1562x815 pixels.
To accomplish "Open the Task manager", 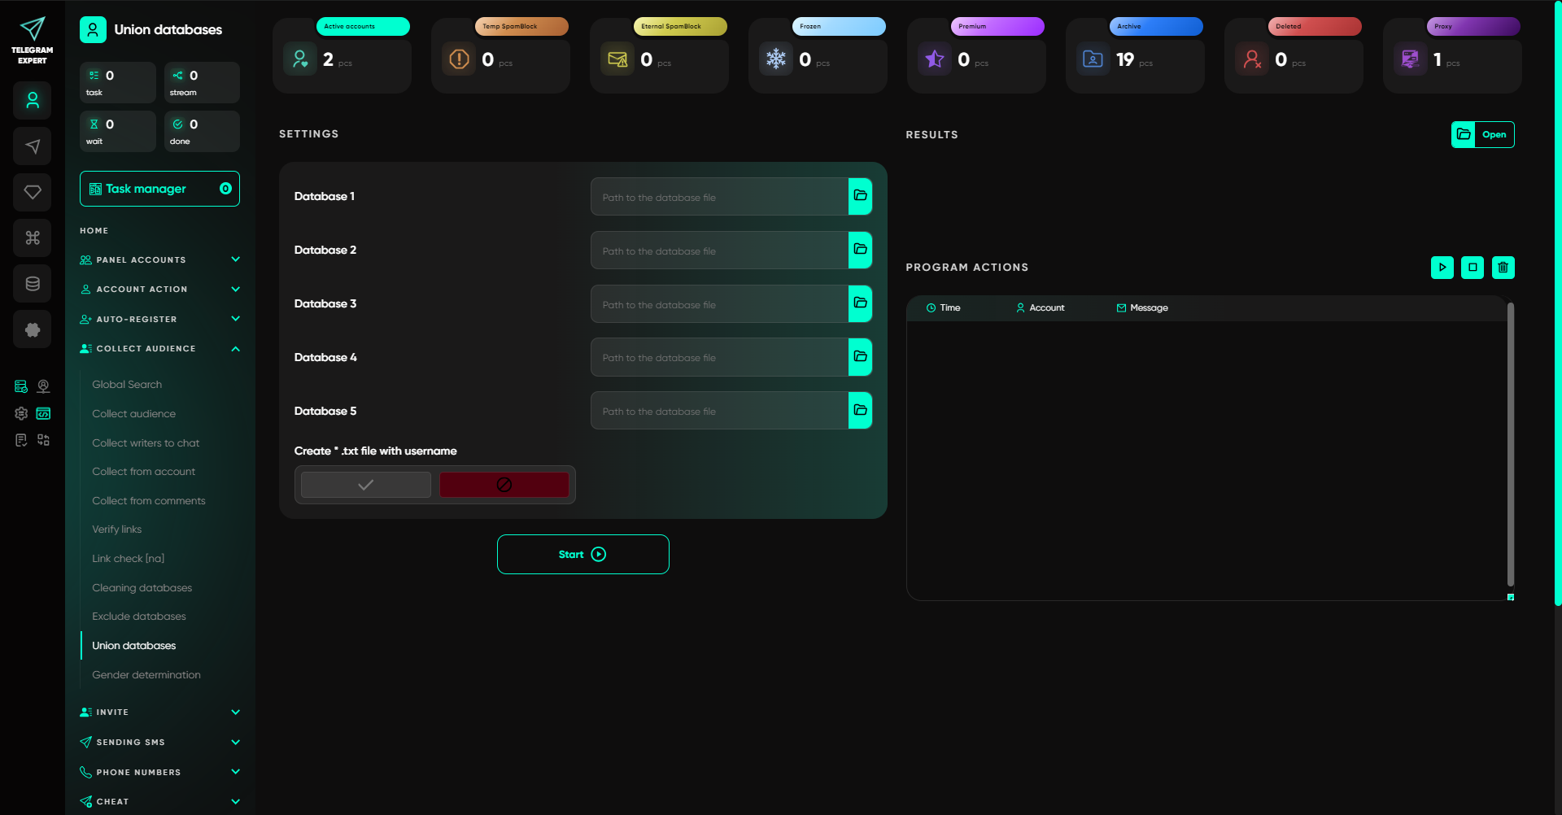I will [159, 189].
